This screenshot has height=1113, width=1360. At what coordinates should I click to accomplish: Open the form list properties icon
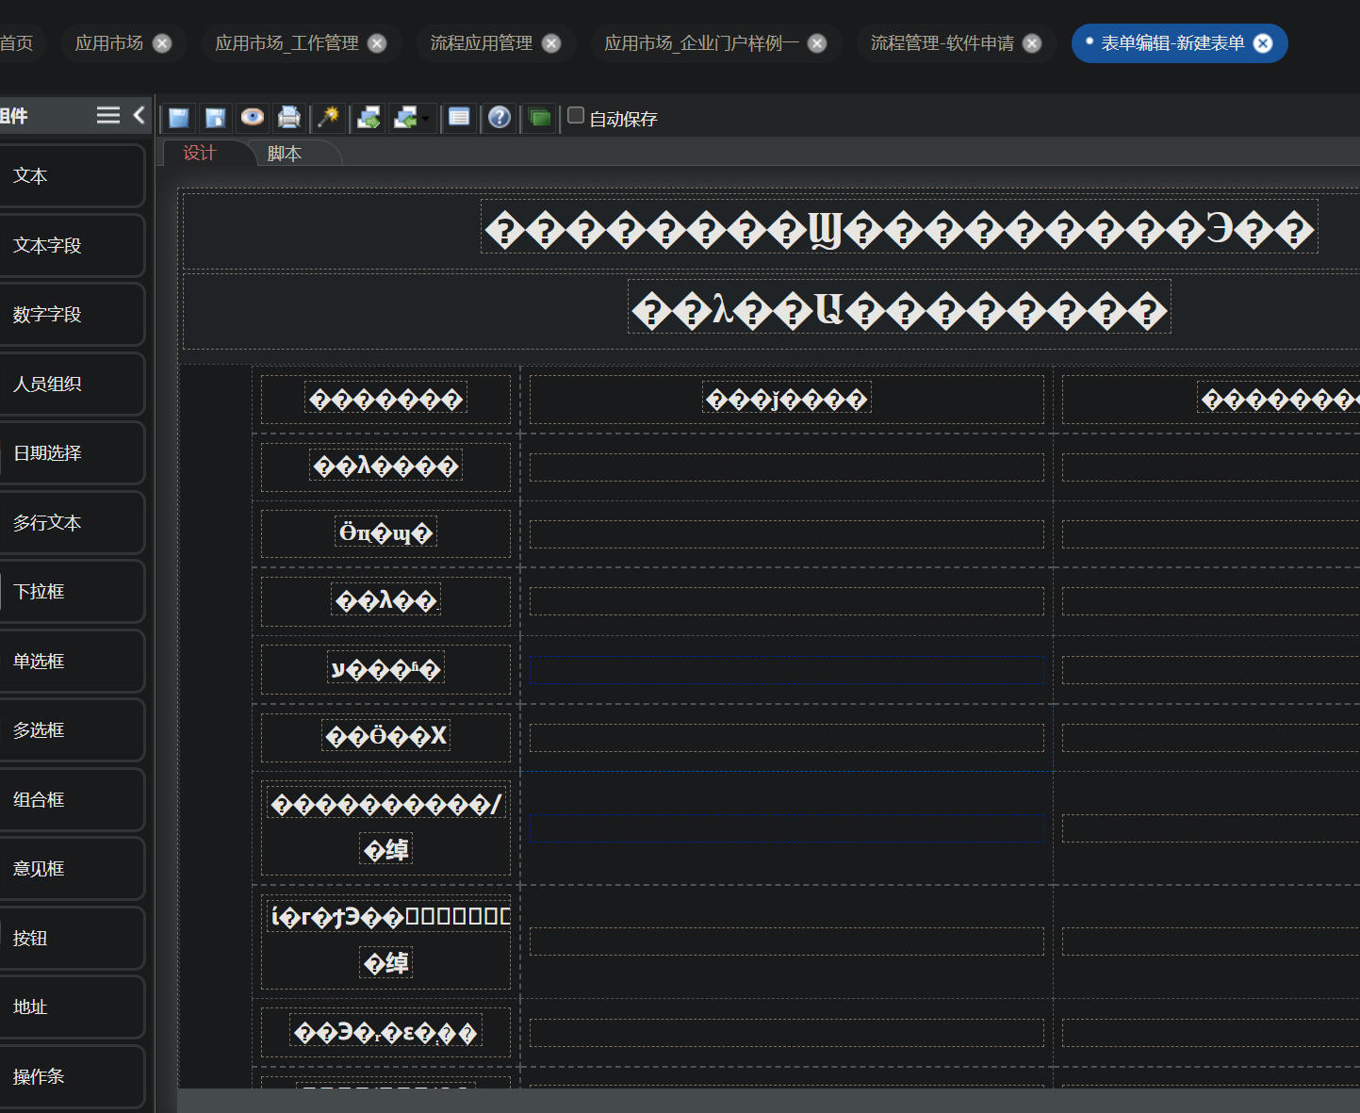coord(459,118)
